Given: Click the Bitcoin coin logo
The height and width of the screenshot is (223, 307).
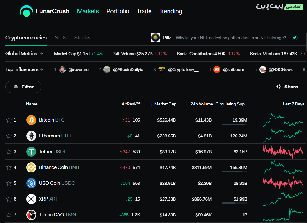Looking at the screenshot, I should [x=31, y=120].
